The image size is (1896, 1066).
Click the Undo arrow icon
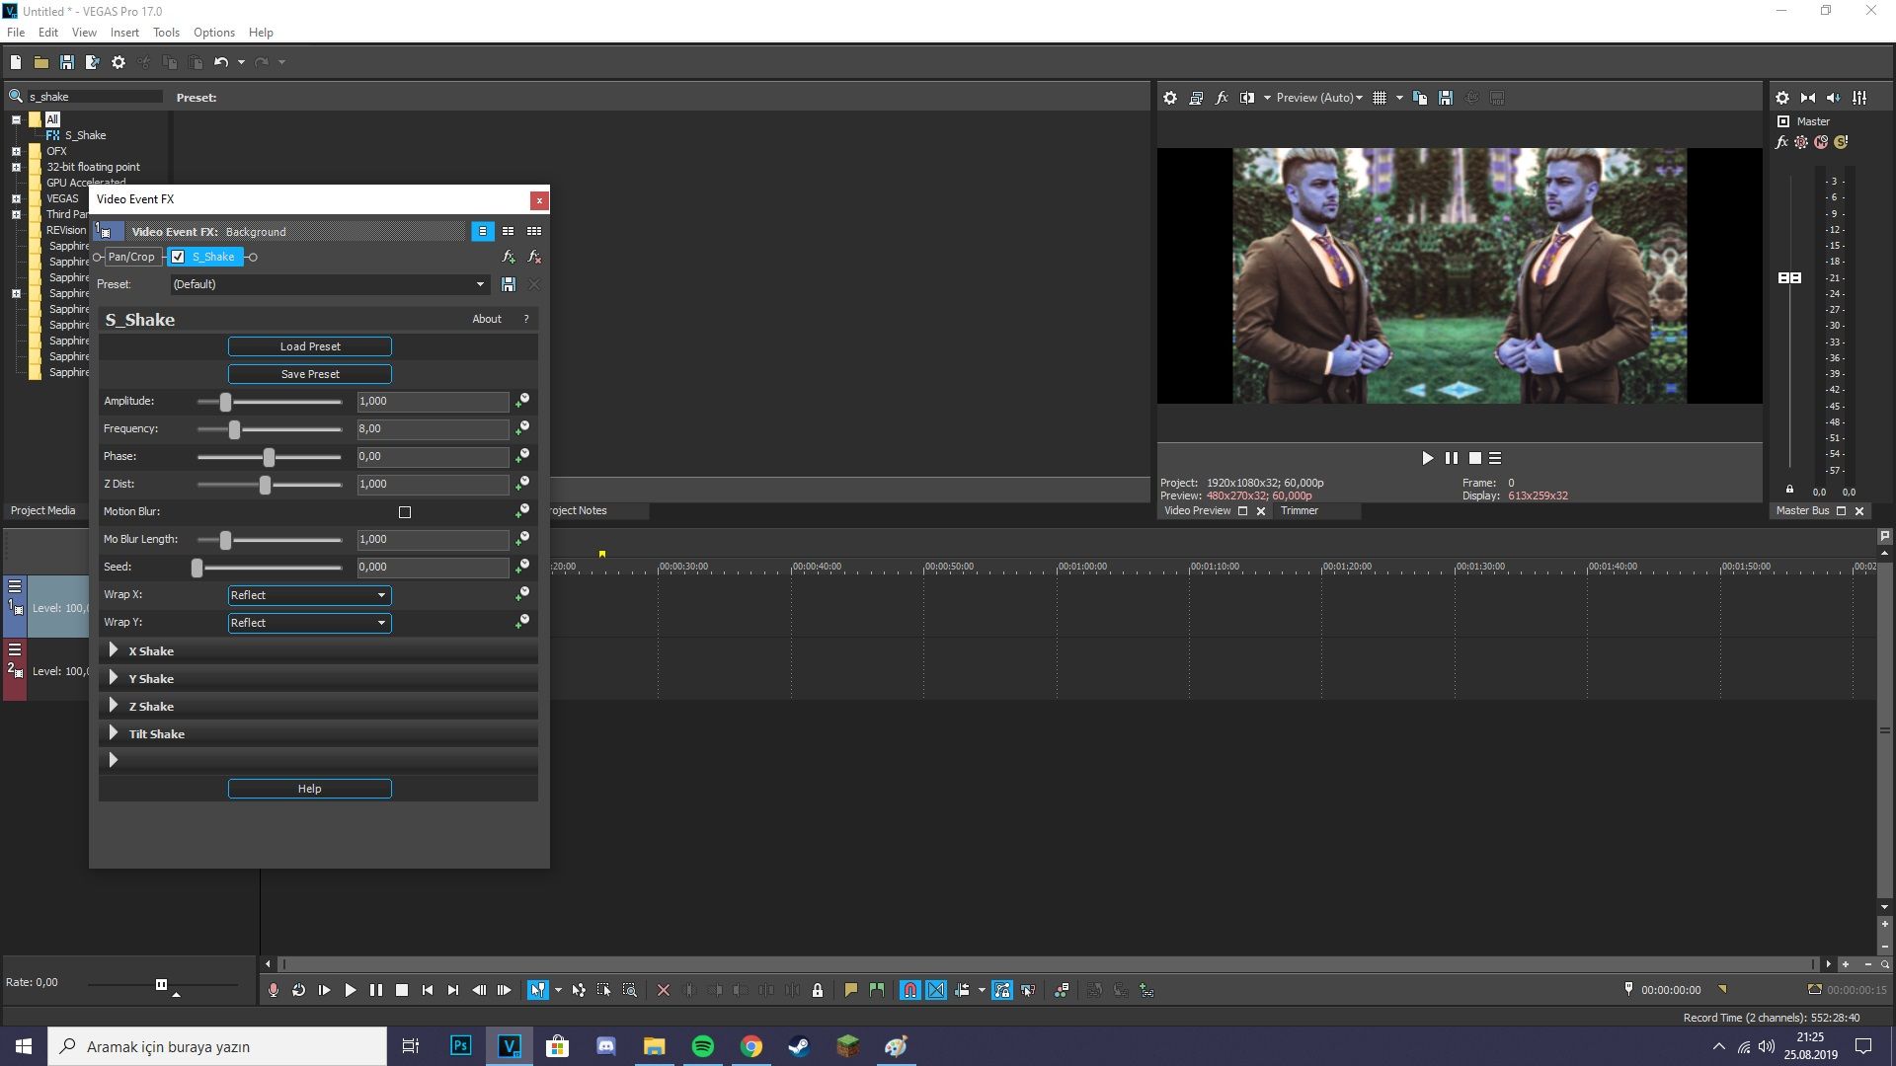(x=220, y=62)
